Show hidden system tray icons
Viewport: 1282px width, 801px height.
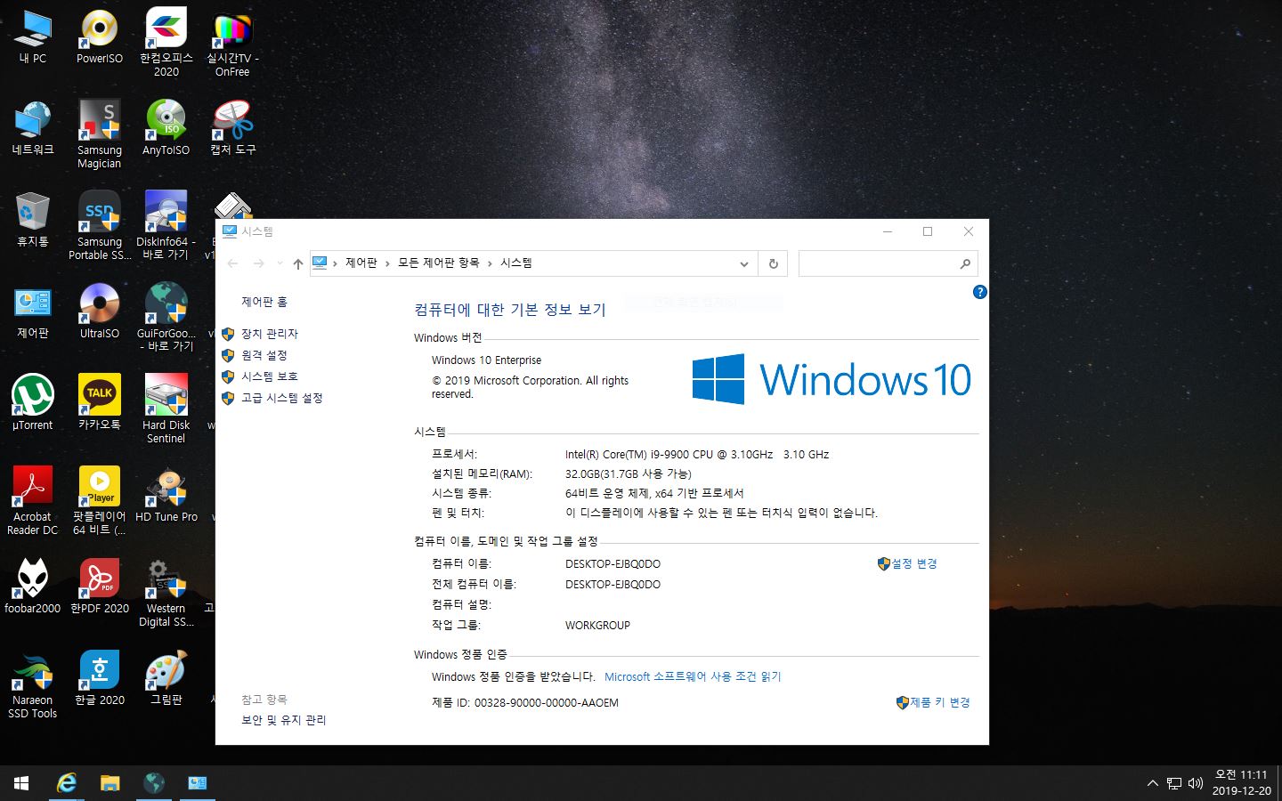tap(1153, 783)
